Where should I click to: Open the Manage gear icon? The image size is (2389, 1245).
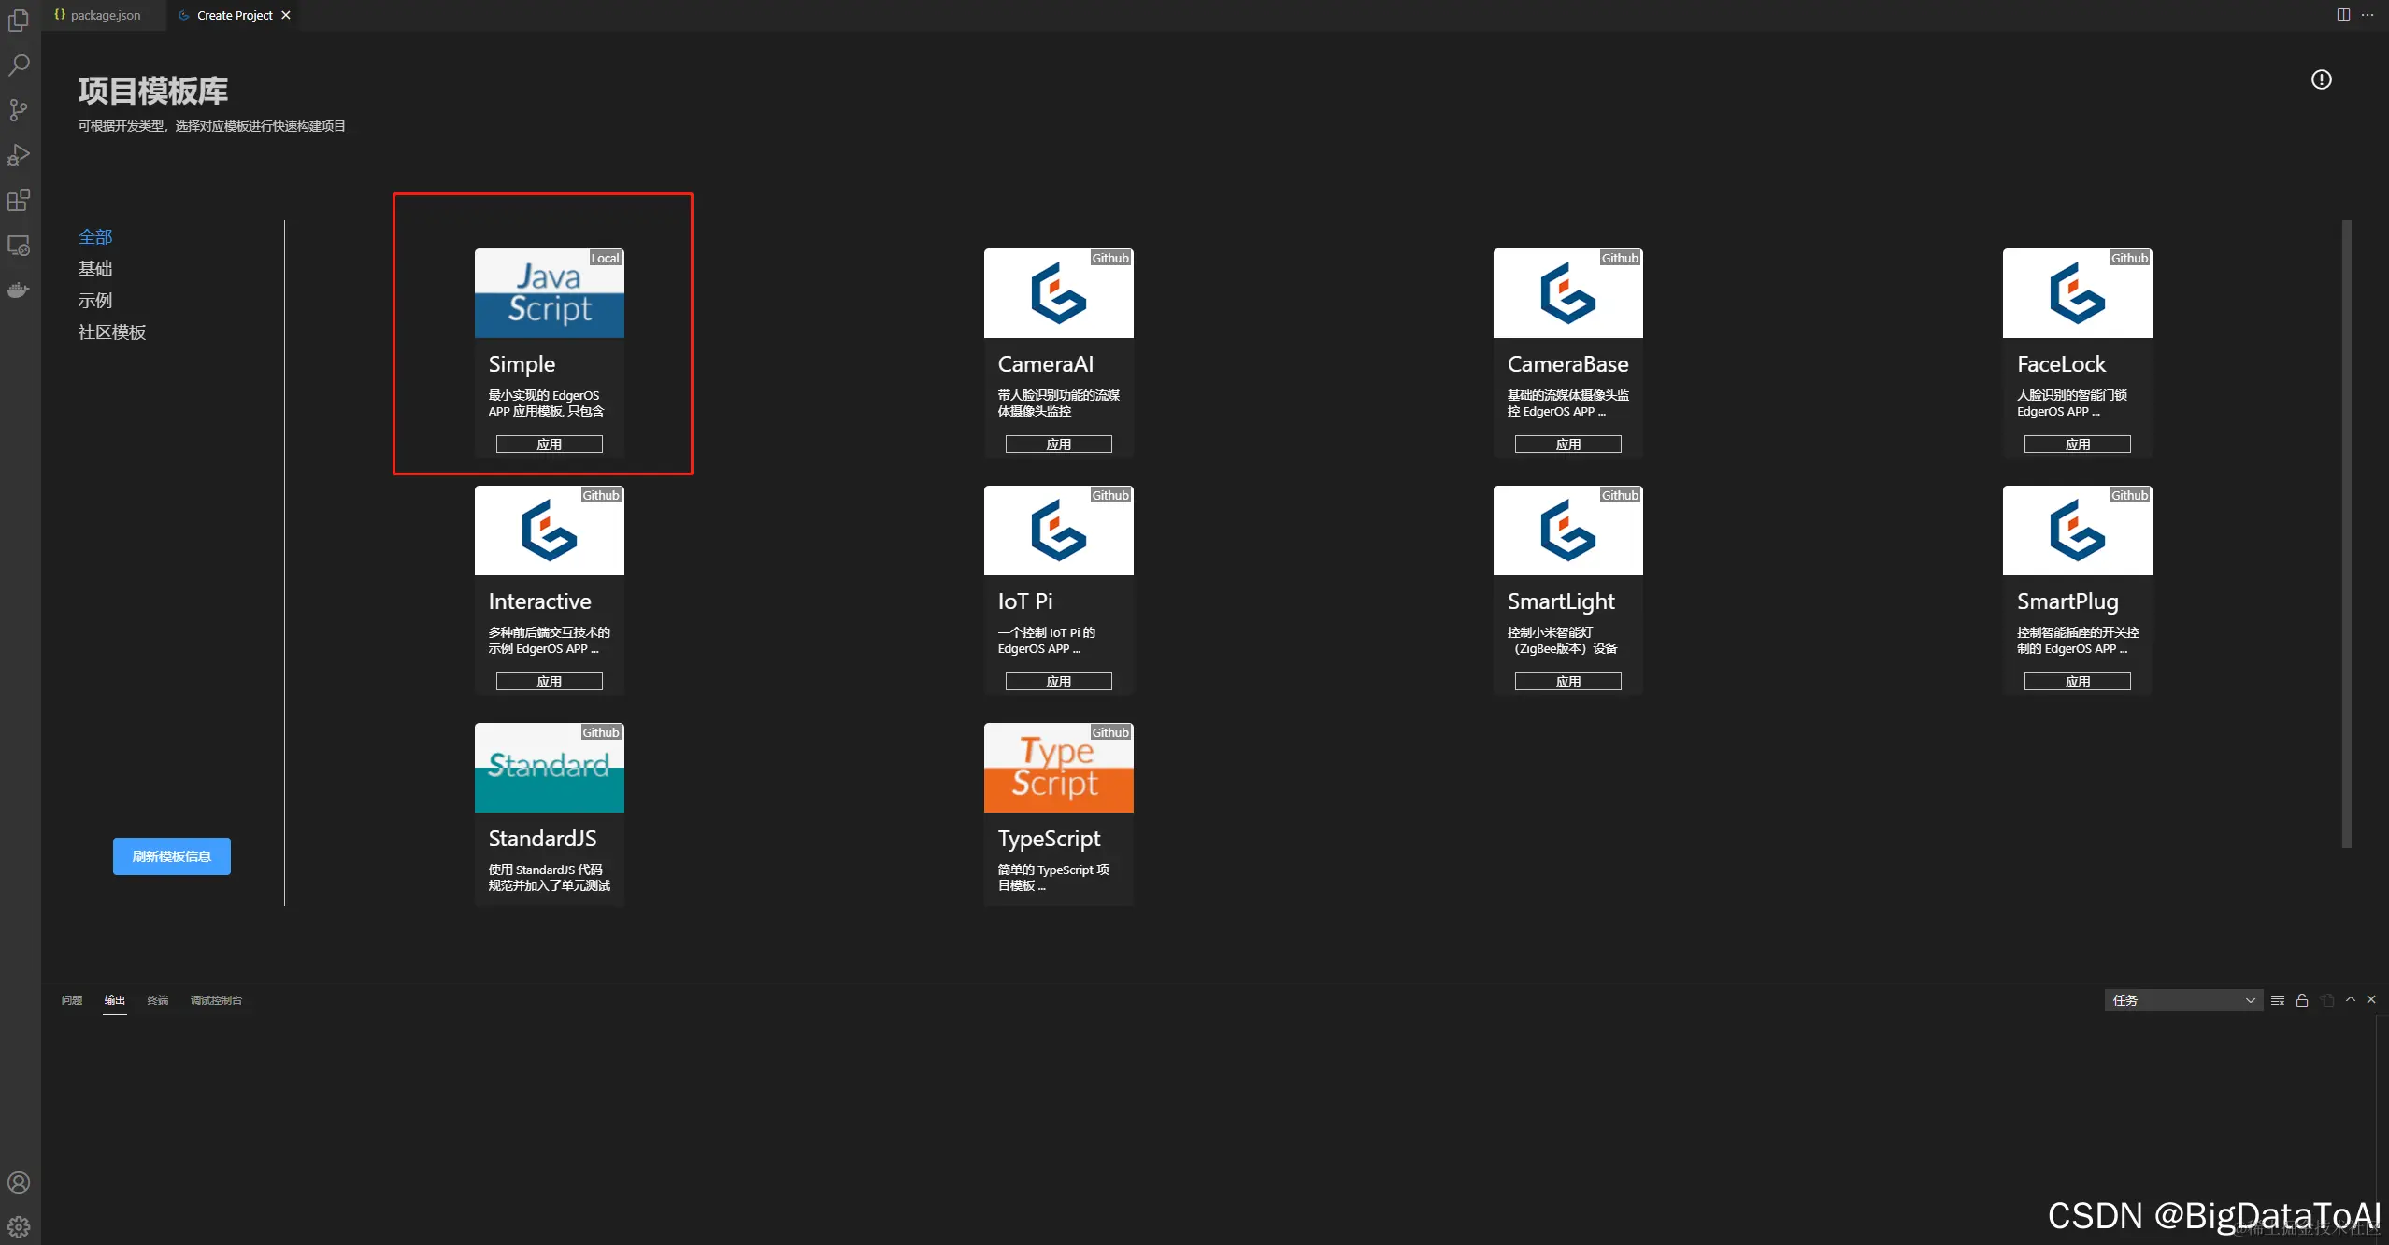19,1226
